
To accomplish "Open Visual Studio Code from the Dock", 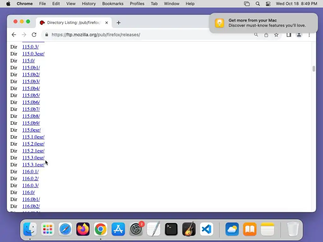I will coord(207,229).
